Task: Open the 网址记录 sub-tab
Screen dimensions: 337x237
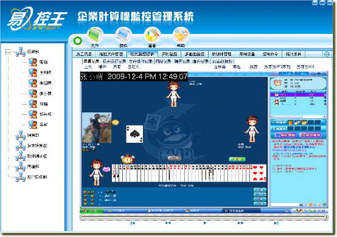Action: coord(164,61)
